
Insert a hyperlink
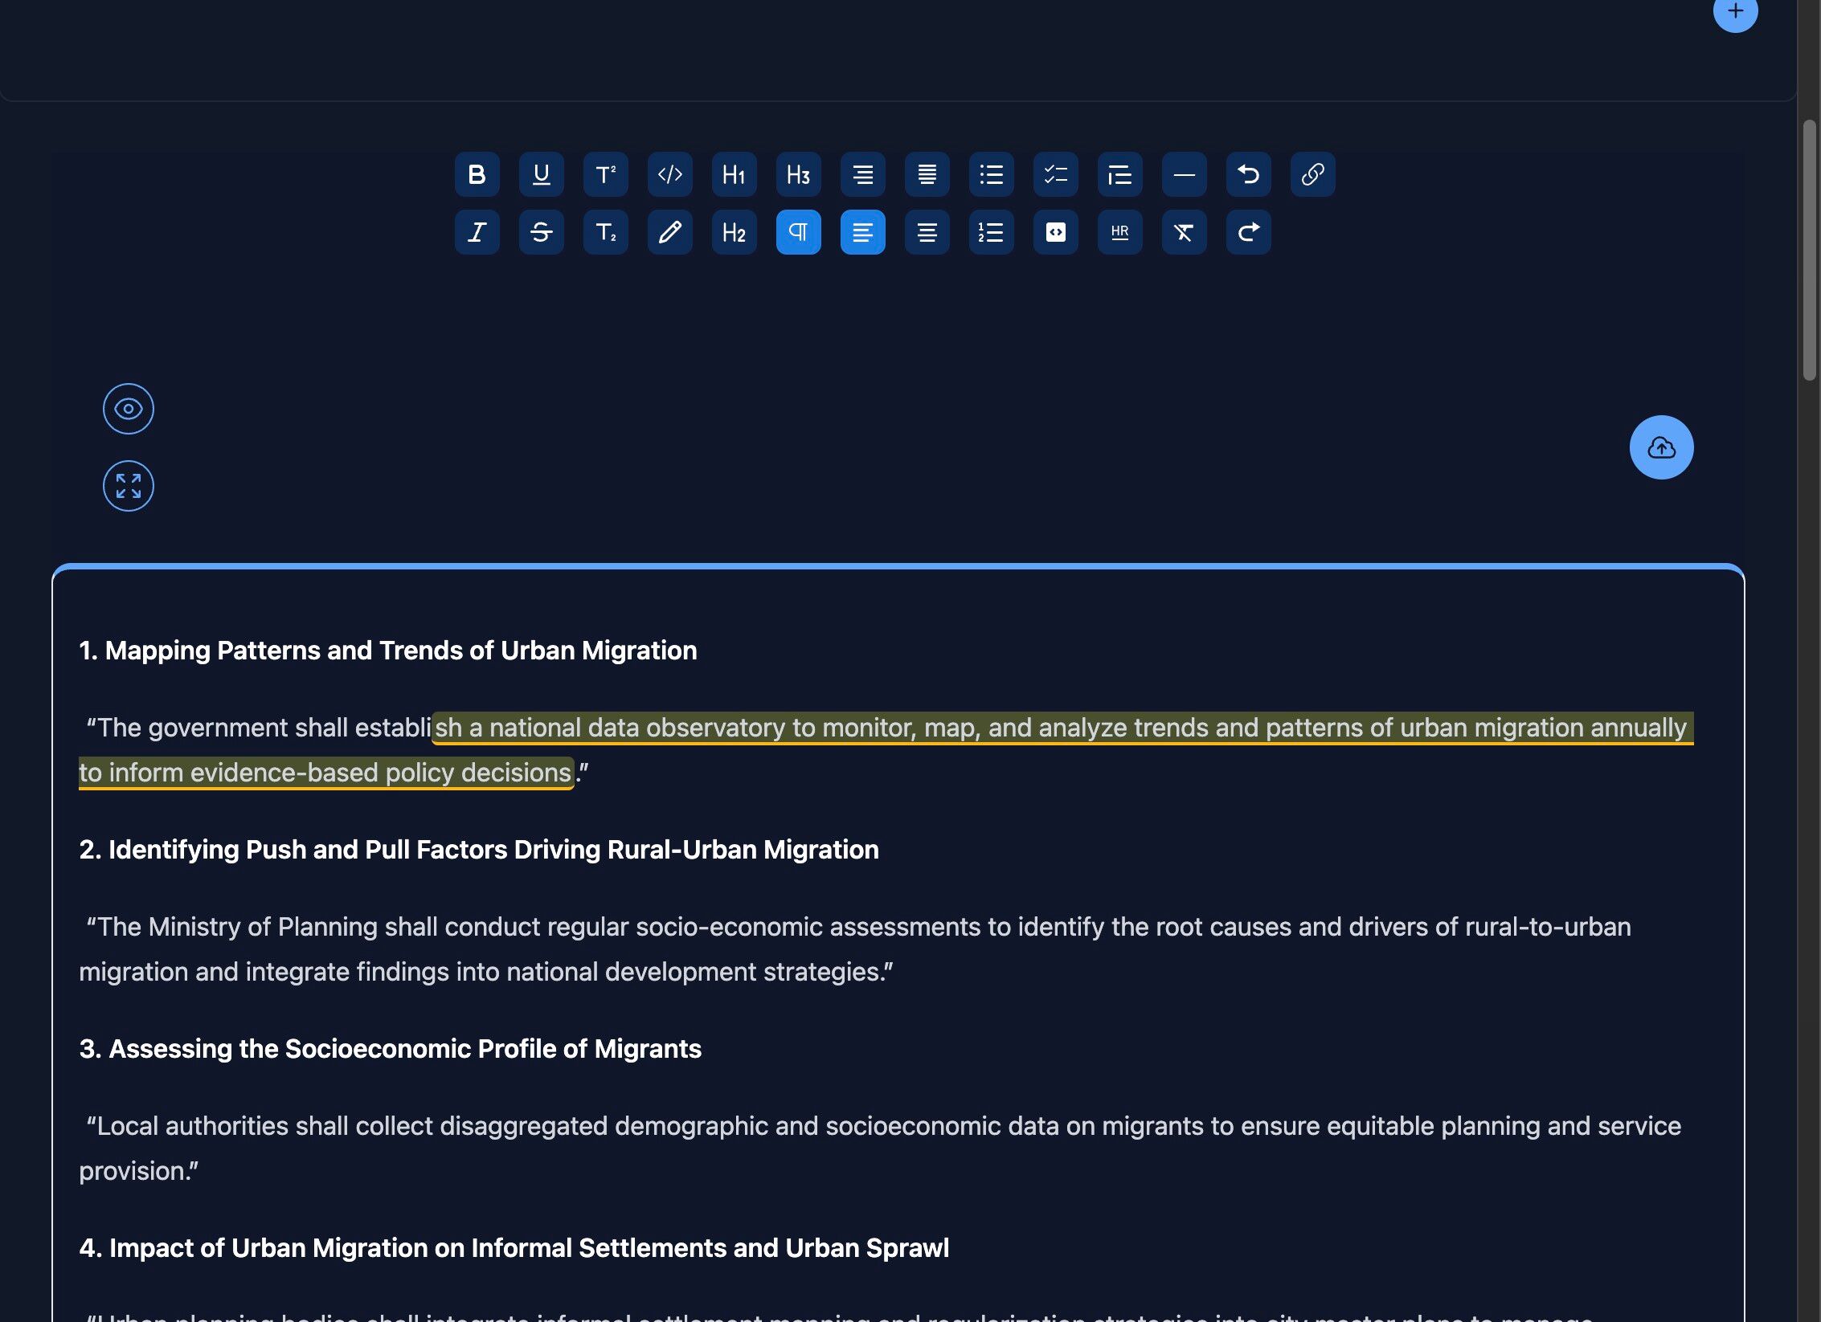tap(1312, 174)
